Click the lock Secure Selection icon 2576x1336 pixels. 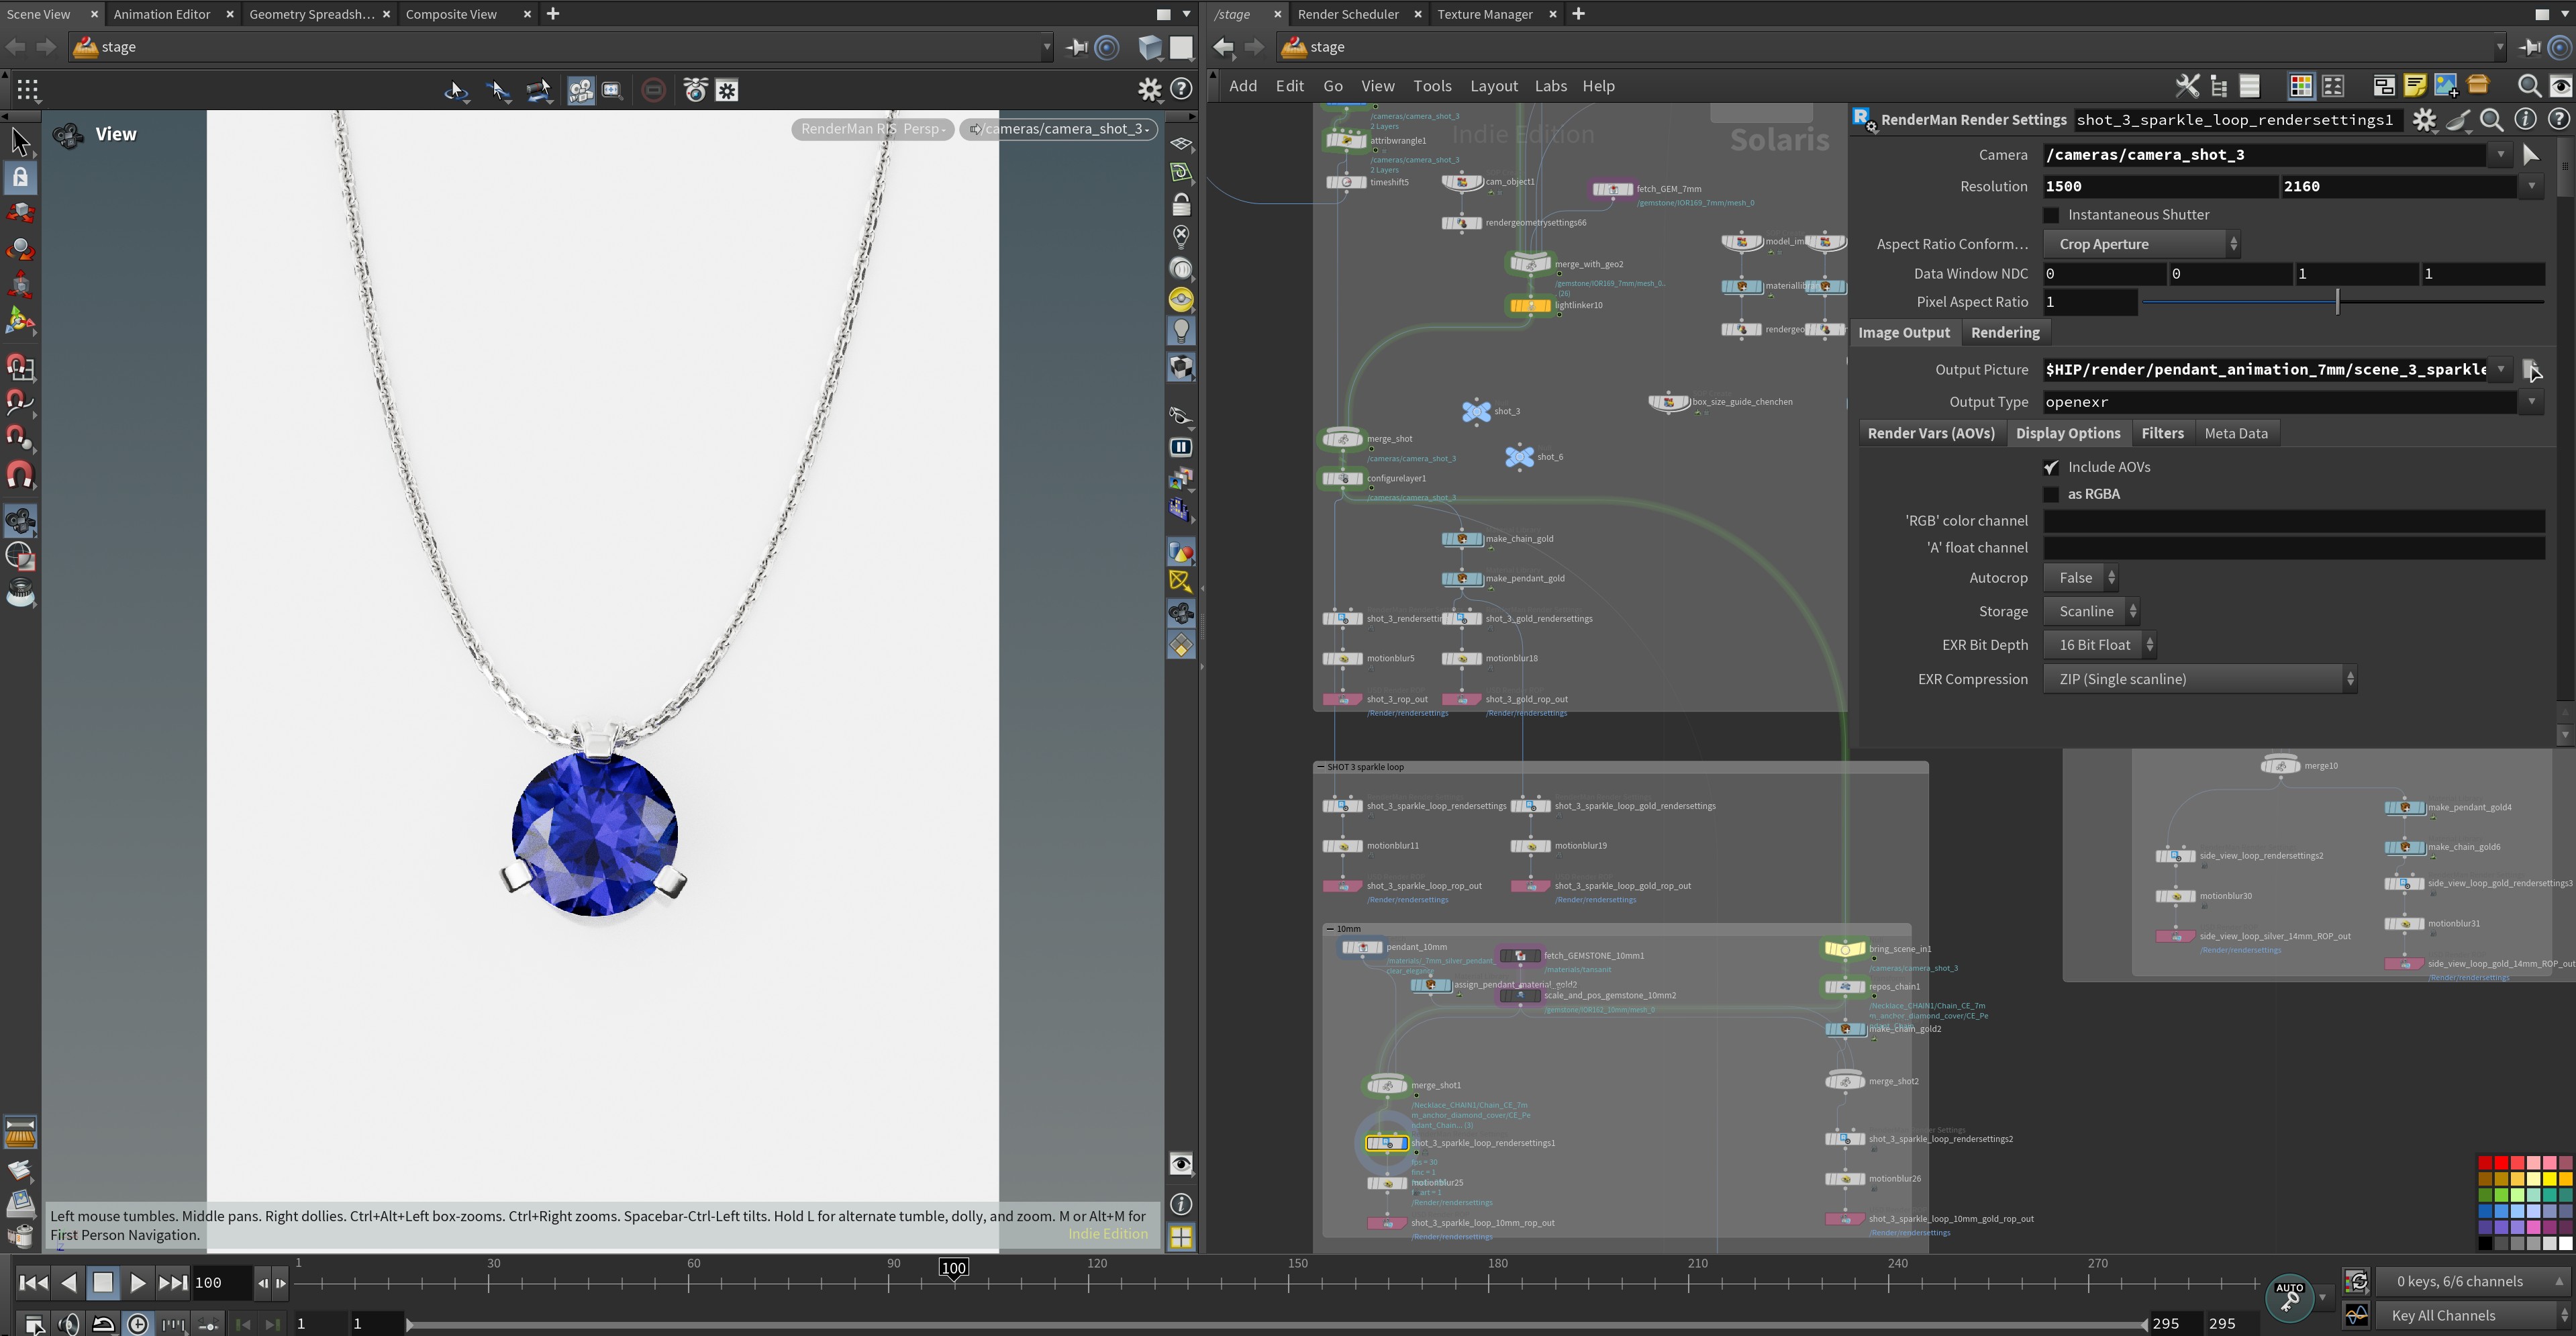coord(20,178)
